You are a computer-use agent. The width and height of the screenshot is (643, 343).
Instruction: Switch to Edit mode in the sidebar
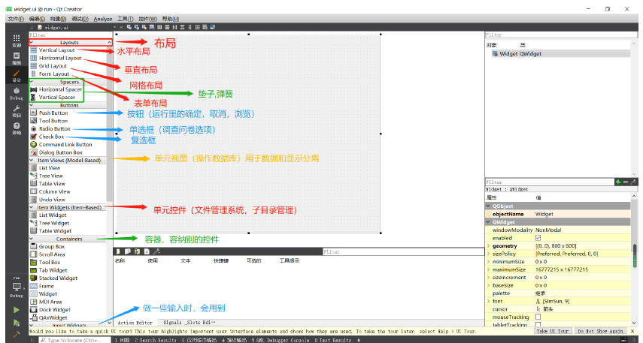(17, 59)
